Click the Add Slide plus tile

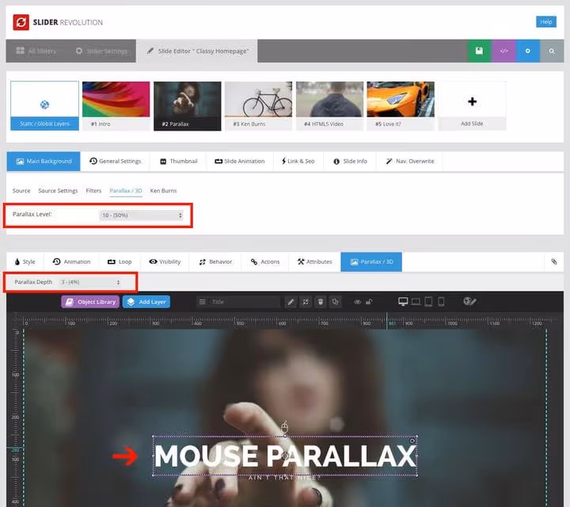[x=472, y=105]
